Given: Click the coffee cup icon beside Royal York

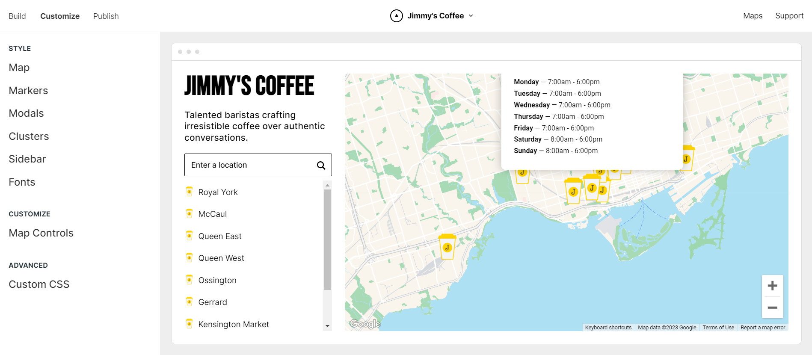Looking at the screenshot, I should tap(189, 192).
